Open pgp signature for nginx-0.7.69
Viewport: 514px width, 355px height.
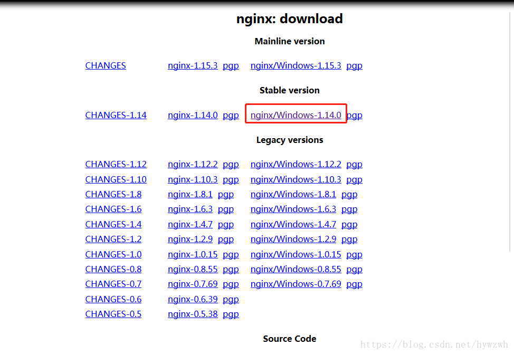coord(231,284)
